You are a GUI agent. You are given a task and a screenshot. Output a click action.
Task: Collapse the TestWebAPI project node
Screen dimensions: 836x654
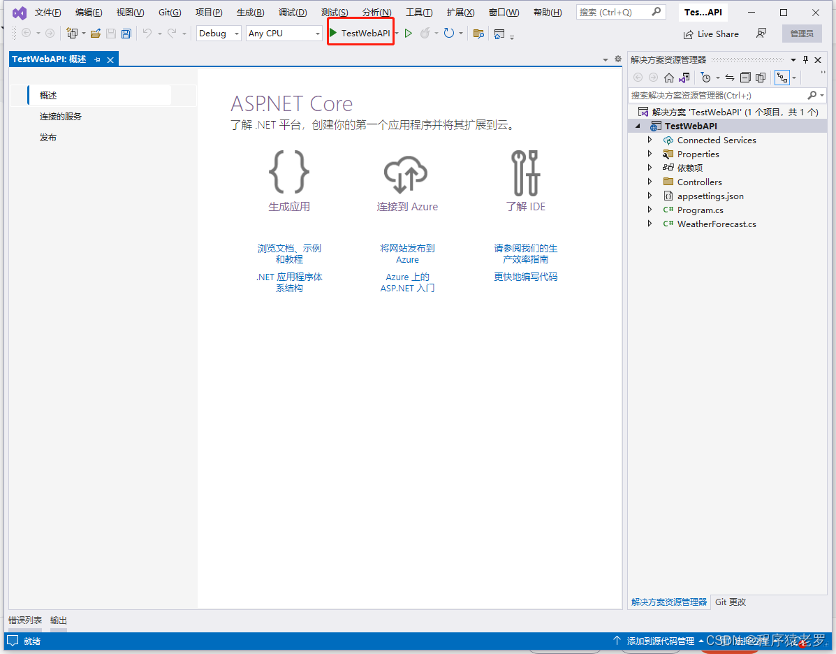tap(638, 126)
